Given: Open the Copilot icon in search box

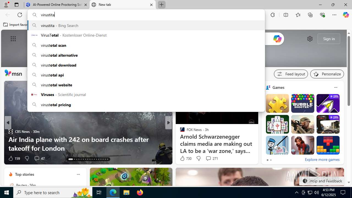Looking at the screenshot, I should 277,39.
